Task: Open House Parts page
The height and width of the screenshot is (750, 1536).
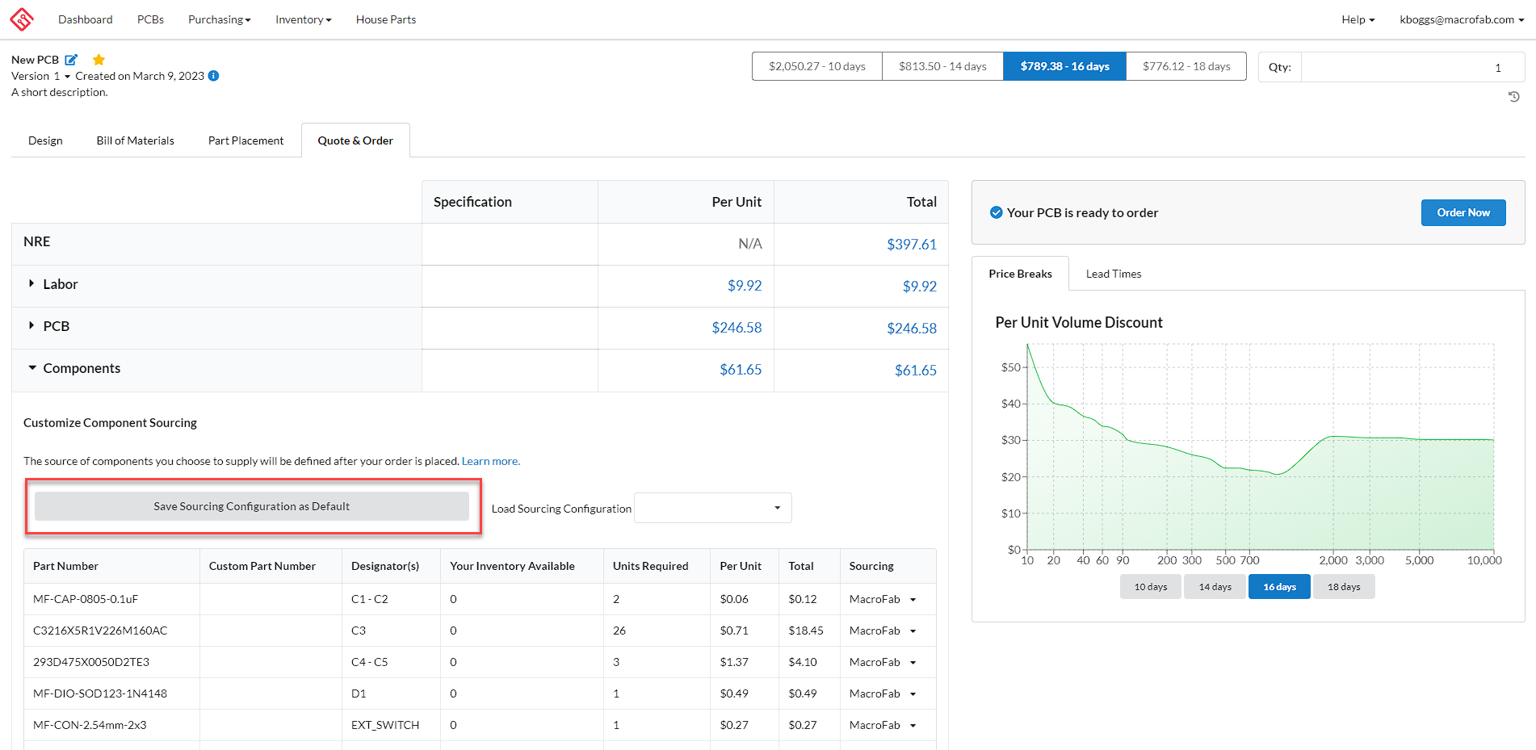Action: point(386,19)
